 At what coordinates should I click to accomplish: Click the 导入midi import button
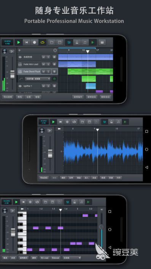pos(45,258)
